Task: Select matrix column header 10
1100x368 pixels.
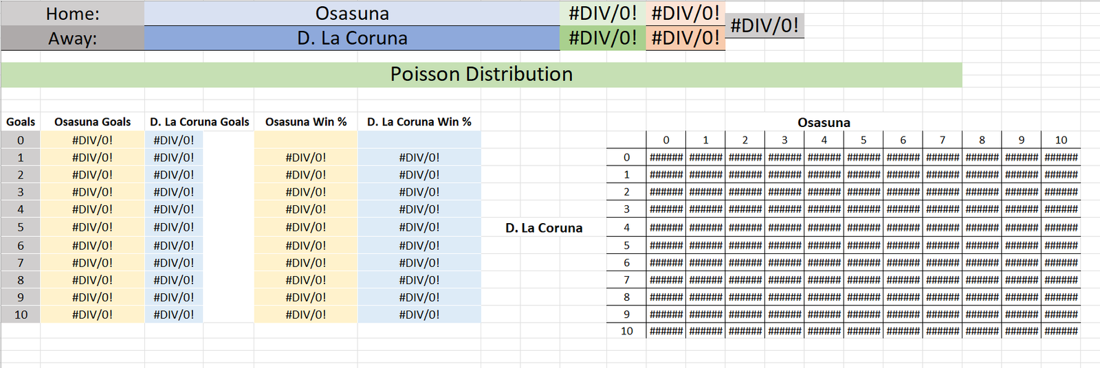Action: click(x=1061, y=140)
